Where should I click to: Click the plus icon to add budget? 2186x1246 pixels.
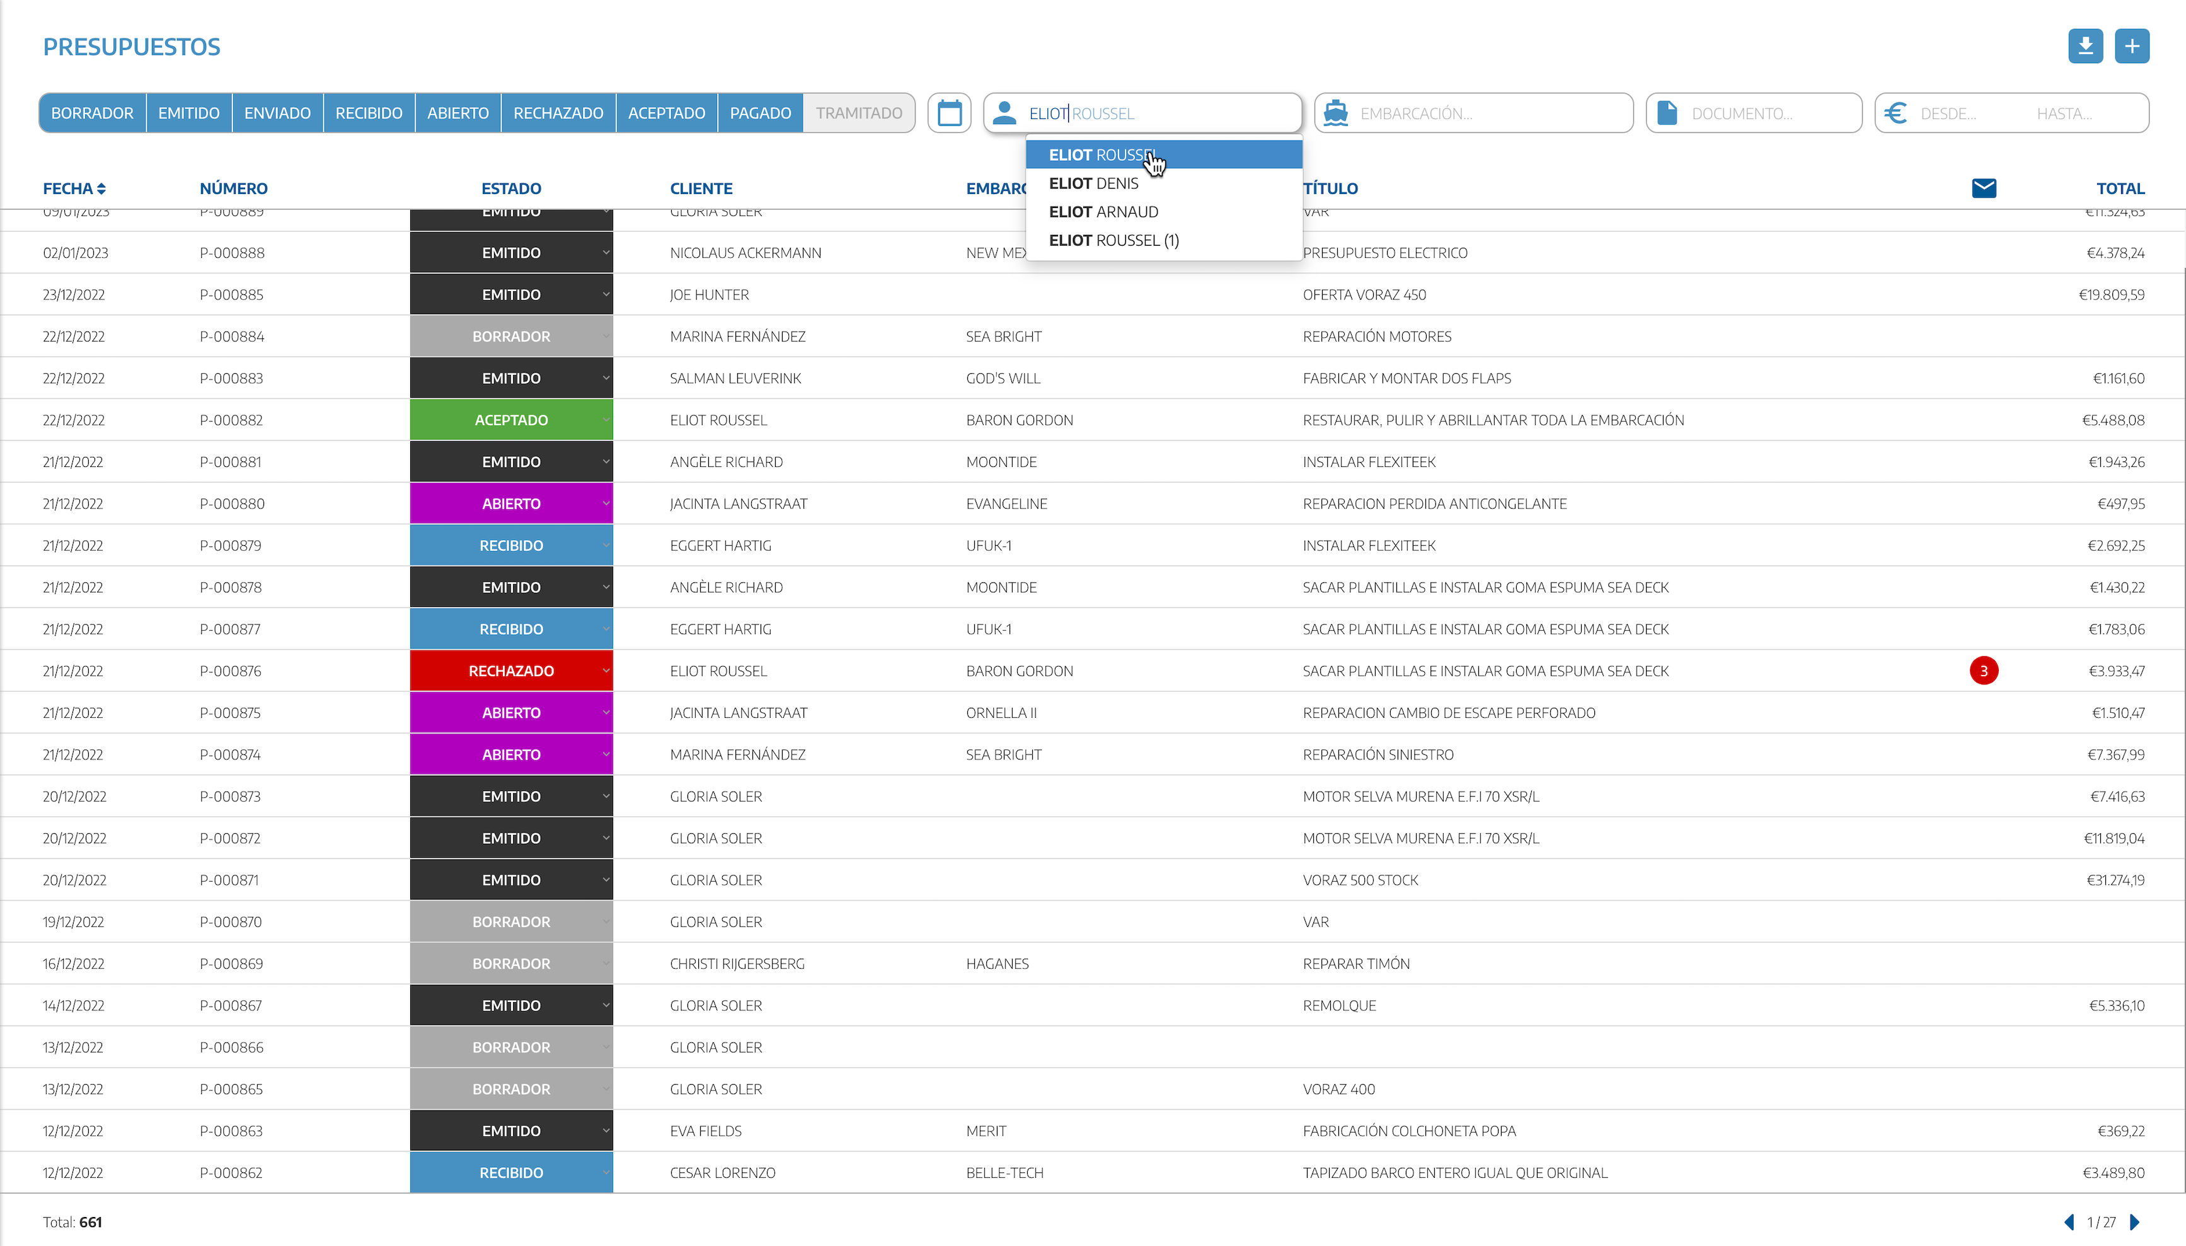[2131, 46]
